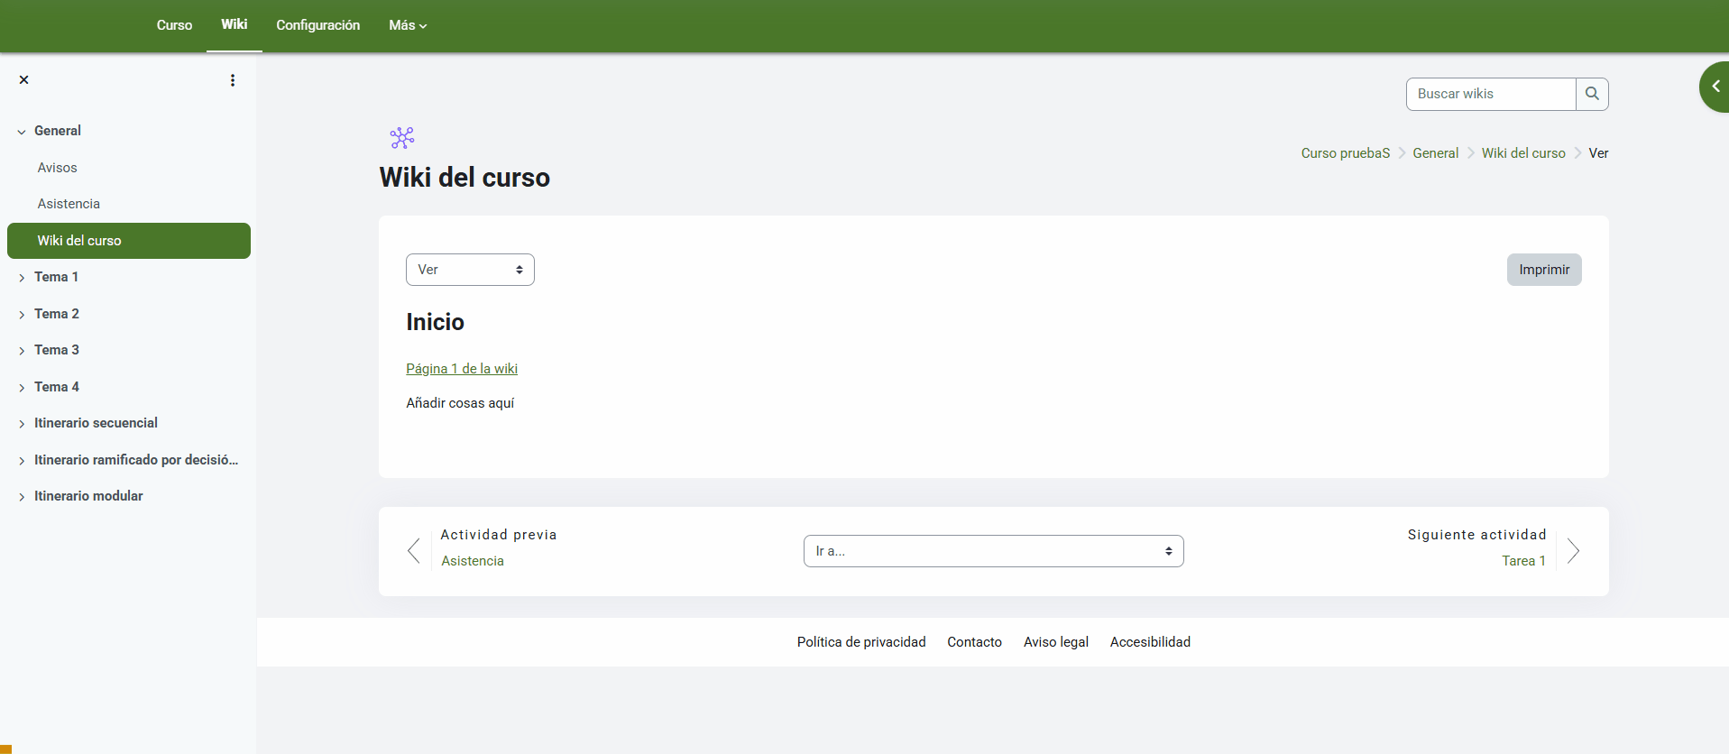The height and width of the screenshot is (754, 1729).
Task: Click the wiki activity icon above title
Action: coord(402,138)
